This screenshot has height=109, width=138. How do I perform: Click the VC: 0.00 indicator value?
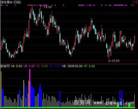tap(42, 66)
